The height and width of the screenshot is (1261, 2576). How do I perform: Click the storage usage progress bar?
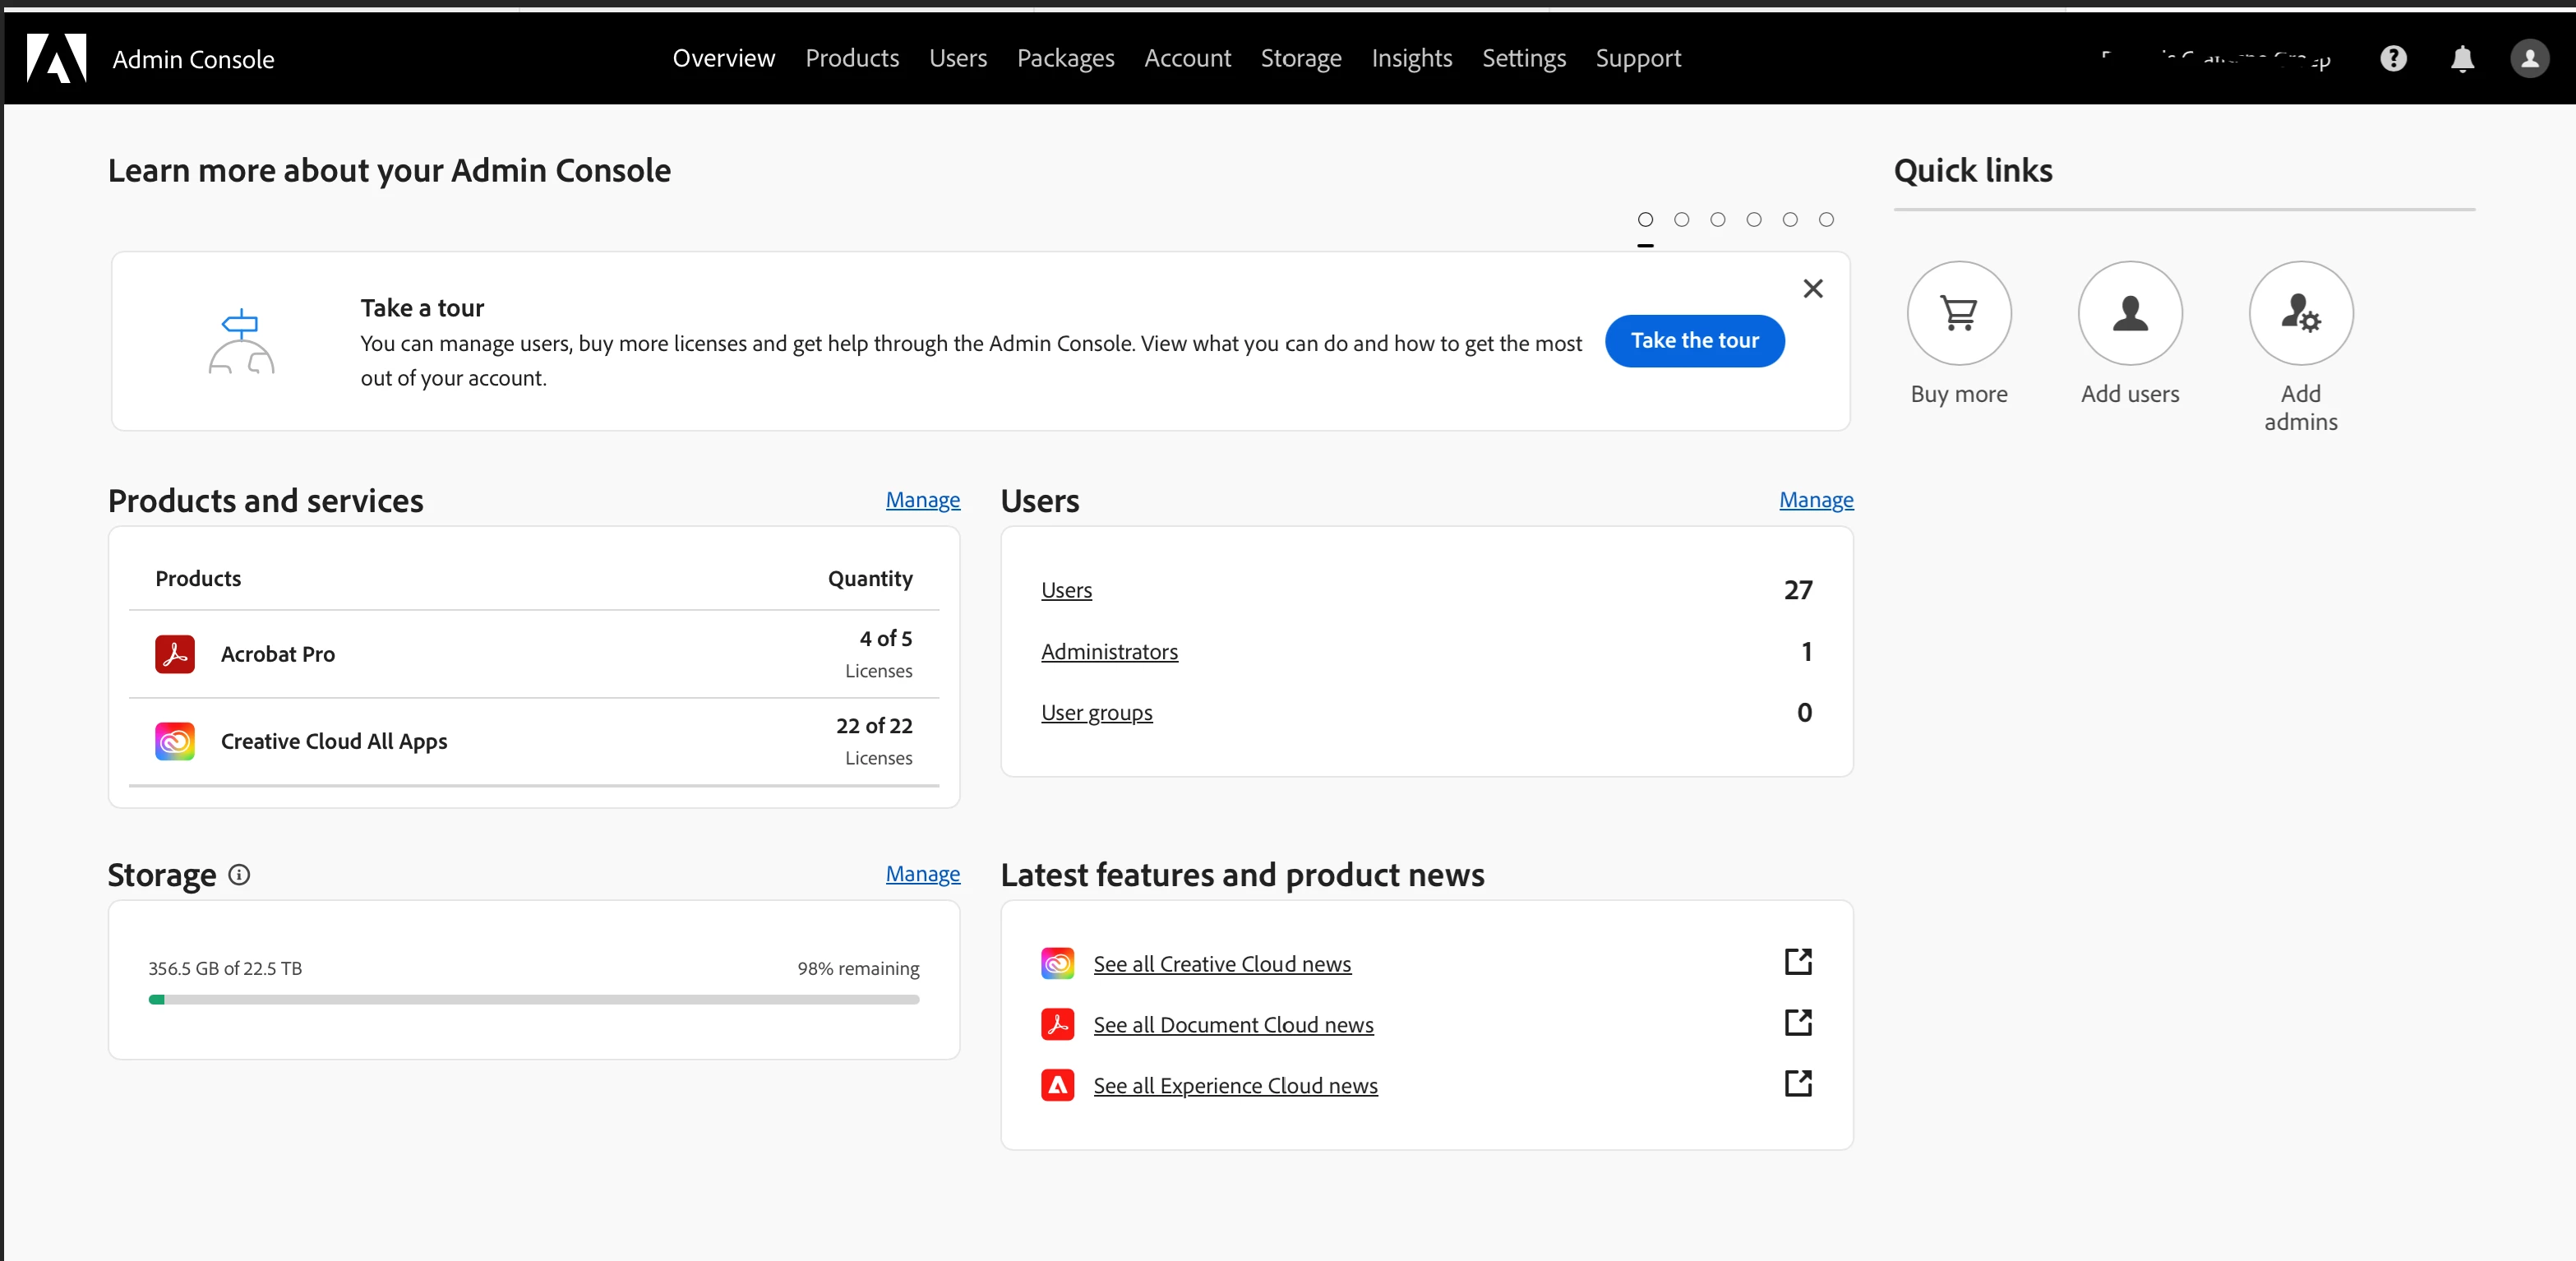[x=533, y=999]
